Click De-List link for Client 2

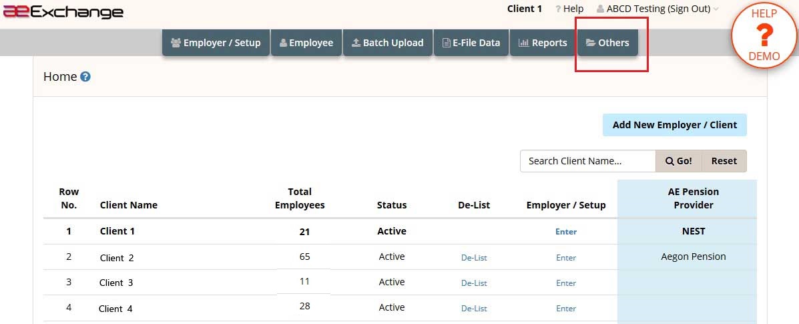(x=474, y=258)
